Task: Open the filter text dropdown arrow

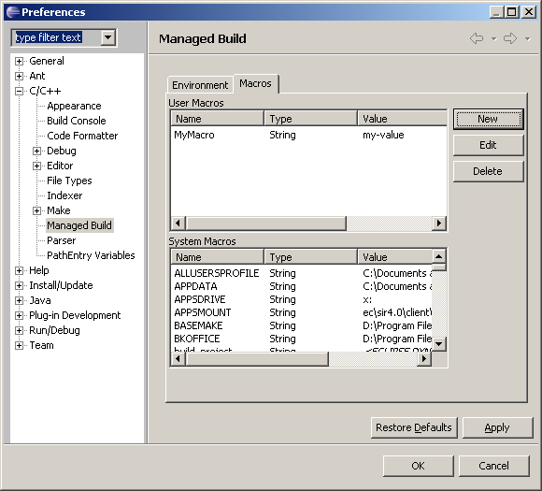Action: click(108, 37)
